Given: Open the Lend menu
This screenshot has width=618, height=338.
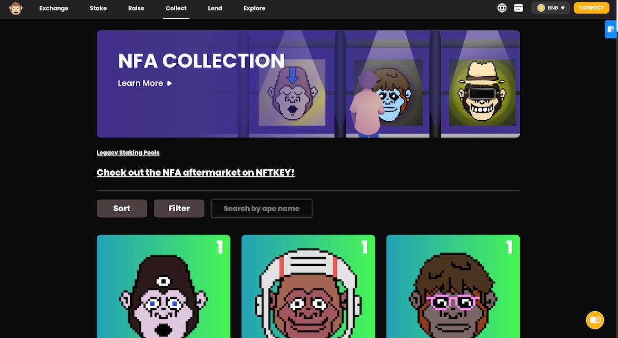Looking at the screenshot, I should pos(215,8).
